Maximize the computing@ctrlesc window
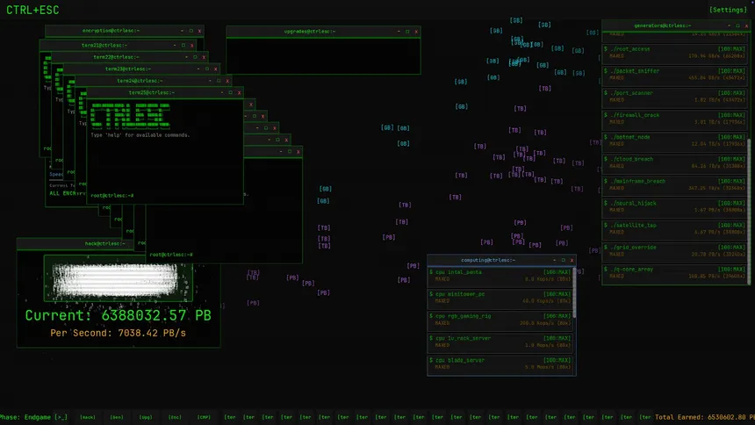 pyautogui.click(x=563, y=260)
